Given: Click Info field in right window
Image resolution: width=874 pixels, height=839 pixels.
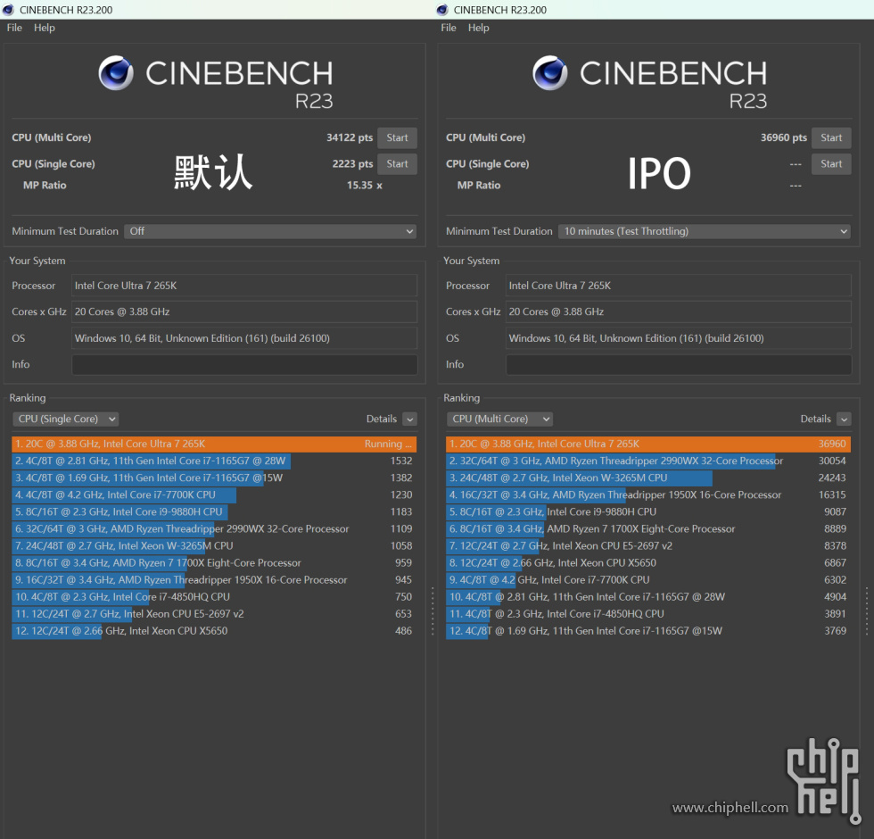Looking at the screenshot, I should point(679,364).
